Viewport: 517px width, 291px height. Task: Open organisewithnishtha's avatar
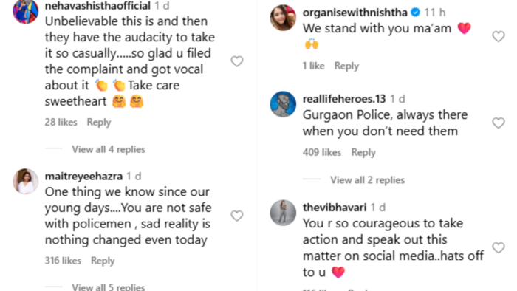click(x=283, y=18)
